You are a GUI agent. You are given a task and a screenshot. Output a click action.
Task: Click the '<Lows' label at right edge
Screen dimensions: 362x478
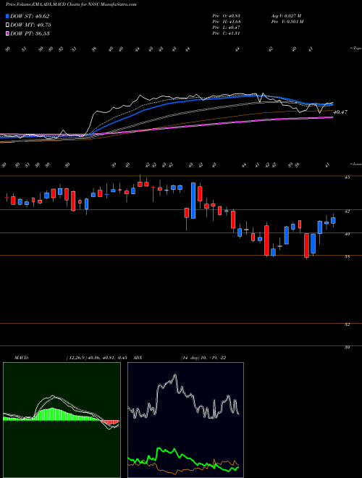click(x=355, y=164)
